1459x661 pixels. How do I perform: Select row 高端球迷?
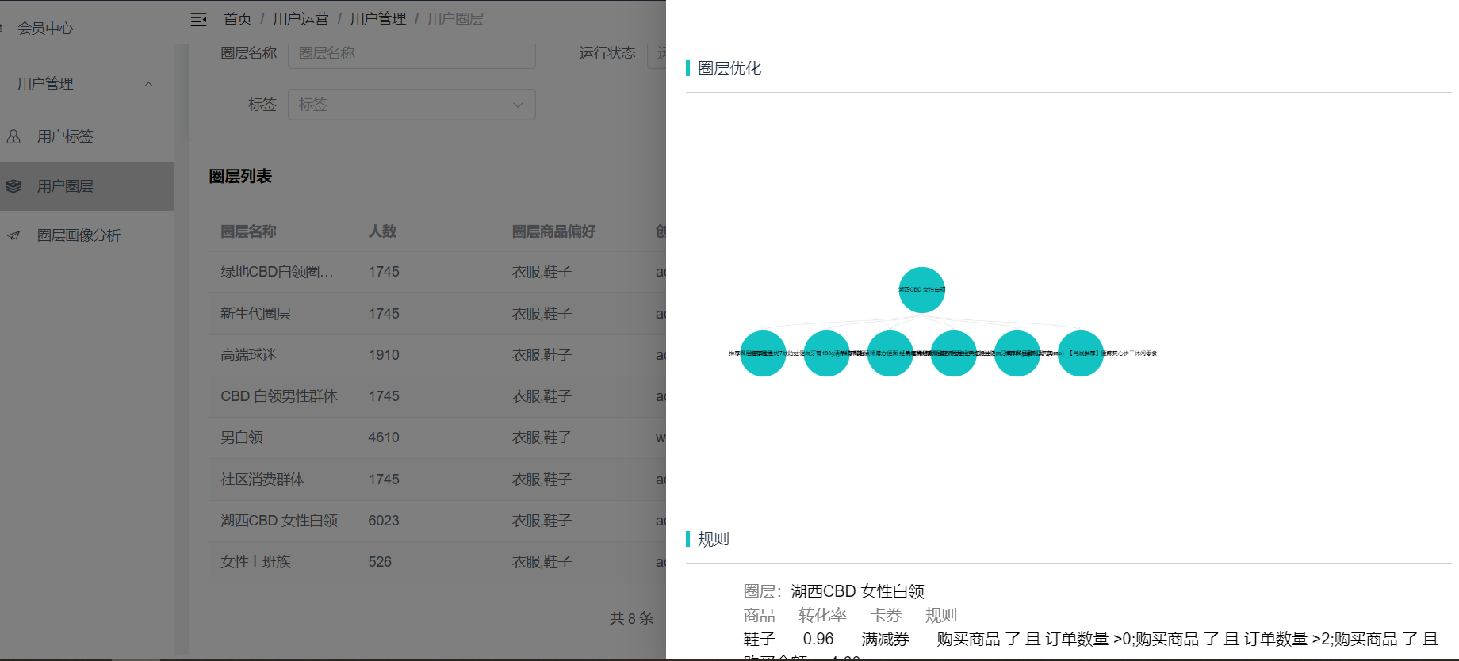(x=437, y=355)
